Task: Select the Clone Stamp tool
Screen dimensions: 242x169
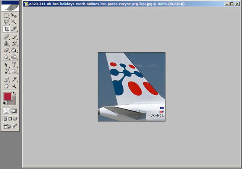Action: 6,44
